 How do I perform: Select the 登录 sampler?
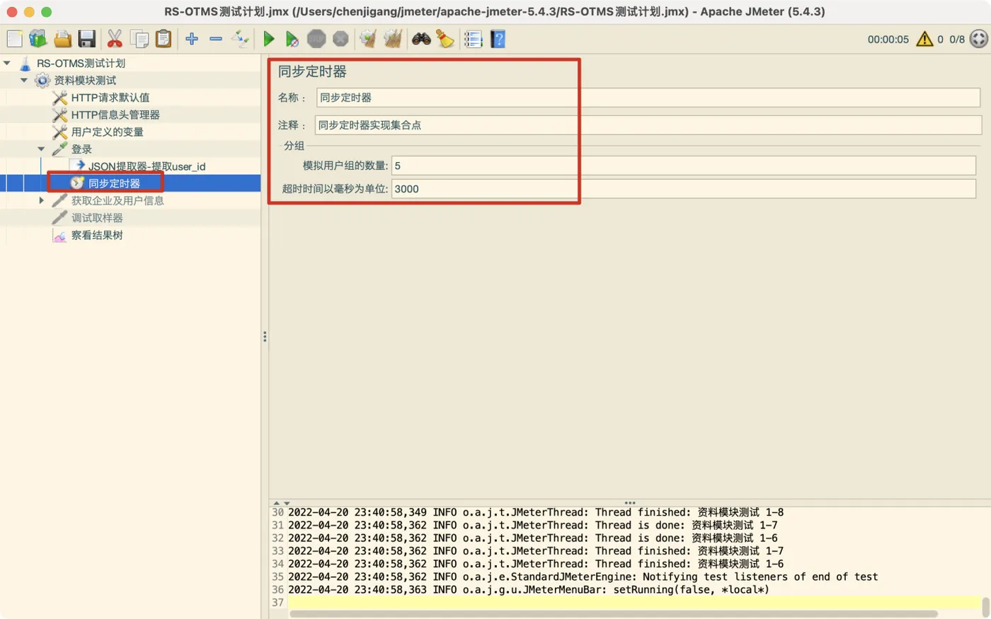[x=81, y=149]
